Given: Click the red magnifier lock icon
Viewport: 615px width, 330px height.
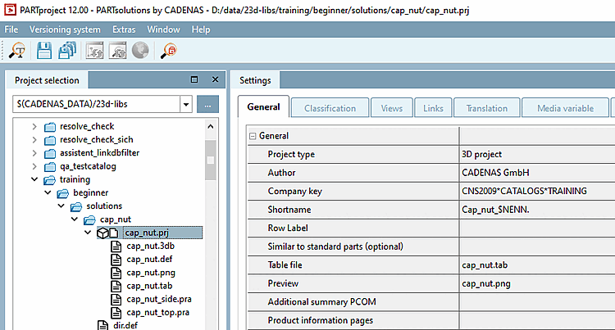Looking at the screenshot, I should [x=170, y=51].
